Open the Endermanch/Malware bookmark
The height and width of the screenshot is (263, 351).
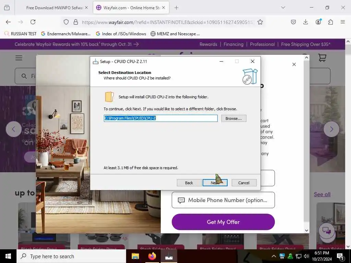(66, 34)
